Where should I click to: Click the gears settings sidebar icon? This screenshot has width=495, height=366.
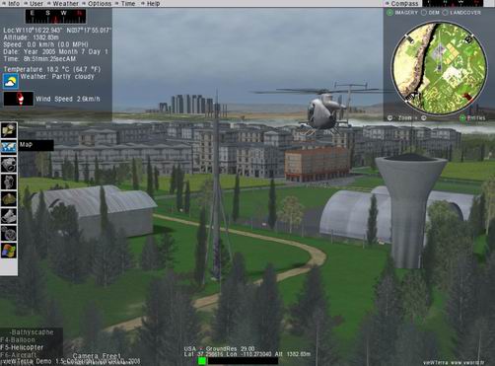(9, 233)
